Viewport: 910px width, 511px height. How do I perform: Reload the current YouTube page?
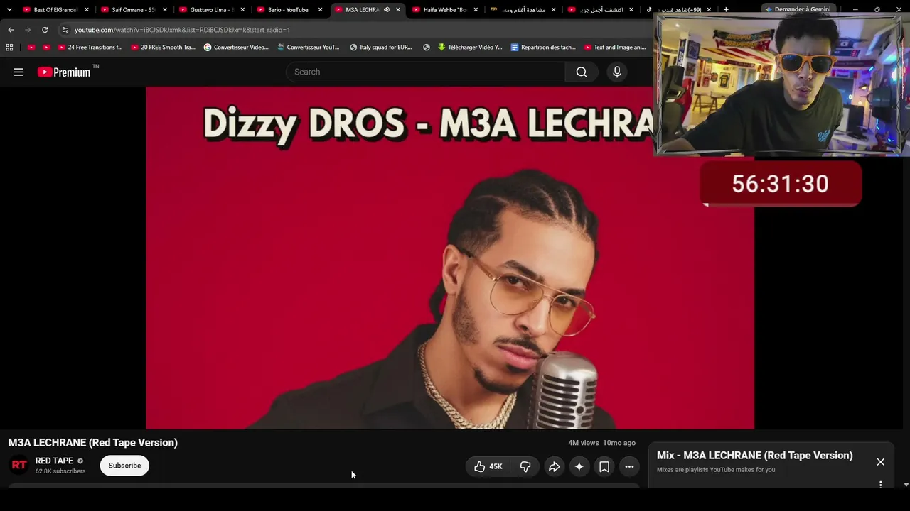(x=45, y=30)
